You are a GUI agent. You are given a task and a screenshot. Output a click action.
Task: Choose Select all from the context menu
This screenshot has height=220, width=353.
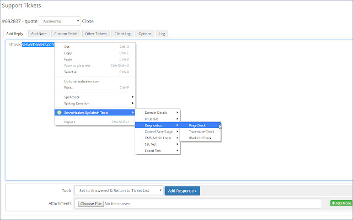[x=95, y=72]
